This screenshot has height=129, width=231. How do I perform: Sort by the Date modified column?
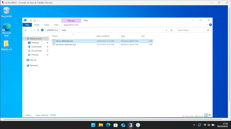(103, 36)
